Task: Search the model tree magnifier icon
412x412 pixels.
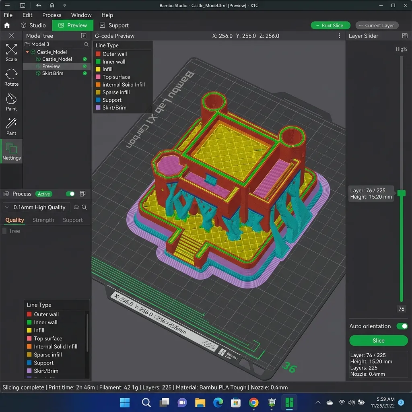Action: (86, 44)
